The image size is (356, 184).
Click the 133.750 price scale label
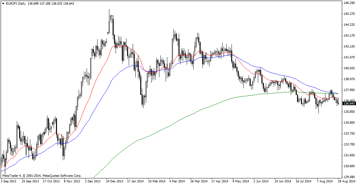point(348,134)
